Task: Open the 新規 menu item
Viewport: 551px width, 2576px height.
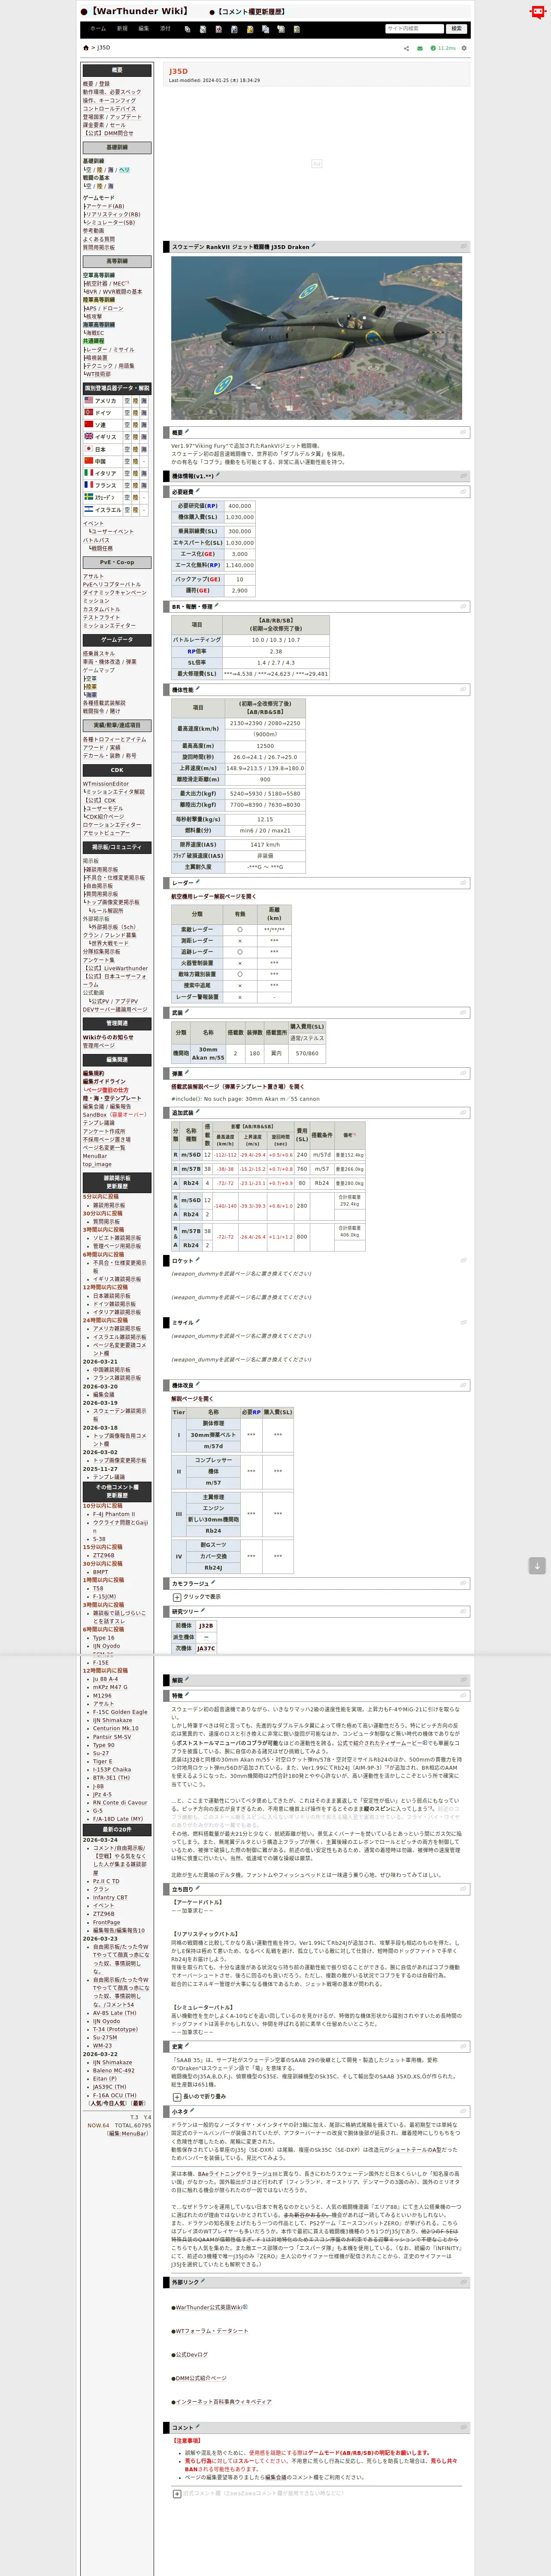Action: click(122, 29)
